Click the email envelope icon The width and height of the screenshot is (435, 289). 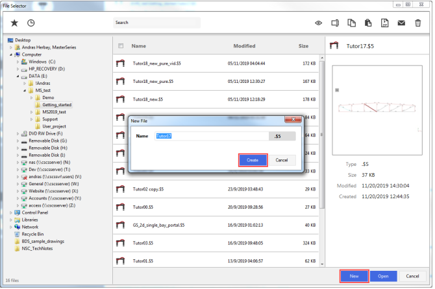pyautogui.click(x=401, y=23)
